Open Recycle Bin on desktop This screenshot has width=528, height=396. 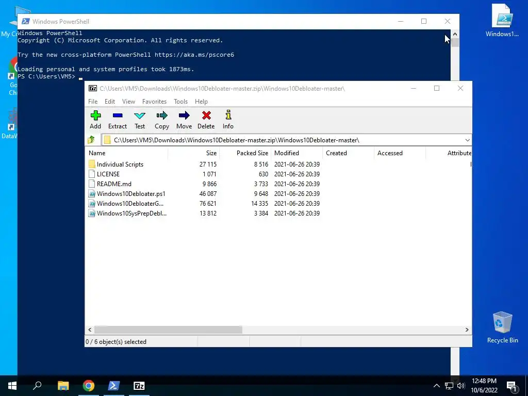[502, 327]
